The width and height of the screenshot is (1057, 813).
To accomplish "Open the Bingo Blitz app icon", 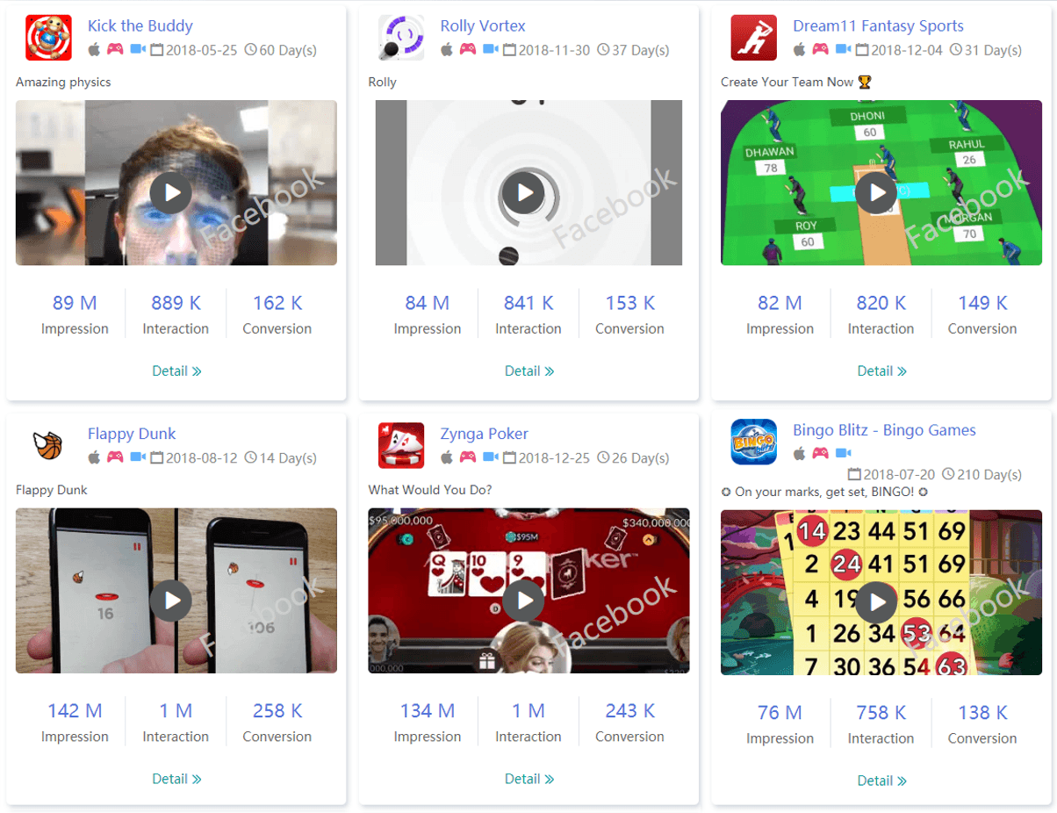I will pyautogui.click(x=754, y=442).
